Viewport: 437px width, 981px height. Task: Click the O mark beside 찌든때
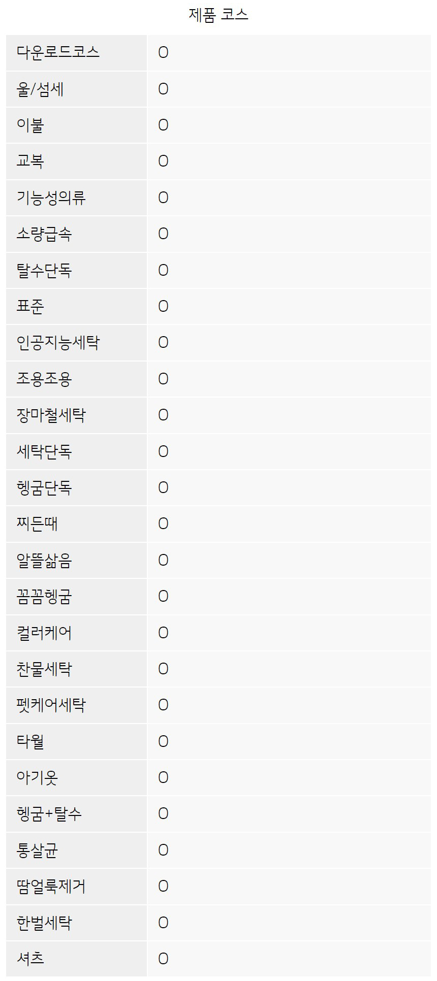(163, 524)
